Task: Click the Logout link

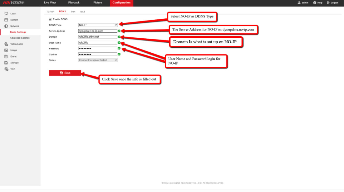Action: click(x=333, y=3)
